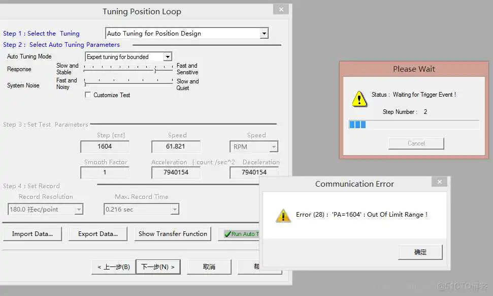Click Show Transfer Function
This screenshot has width=493, height=296.
172,234
